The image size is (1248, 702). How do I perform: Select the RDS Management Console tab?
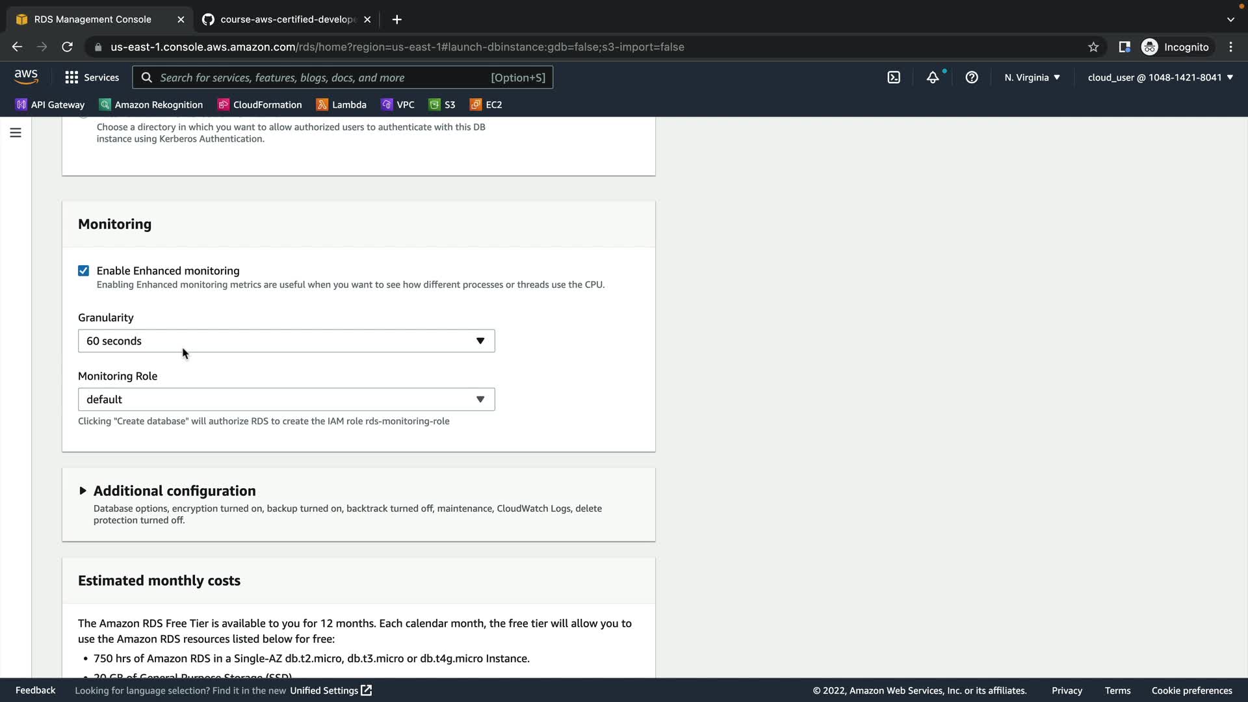92,19
